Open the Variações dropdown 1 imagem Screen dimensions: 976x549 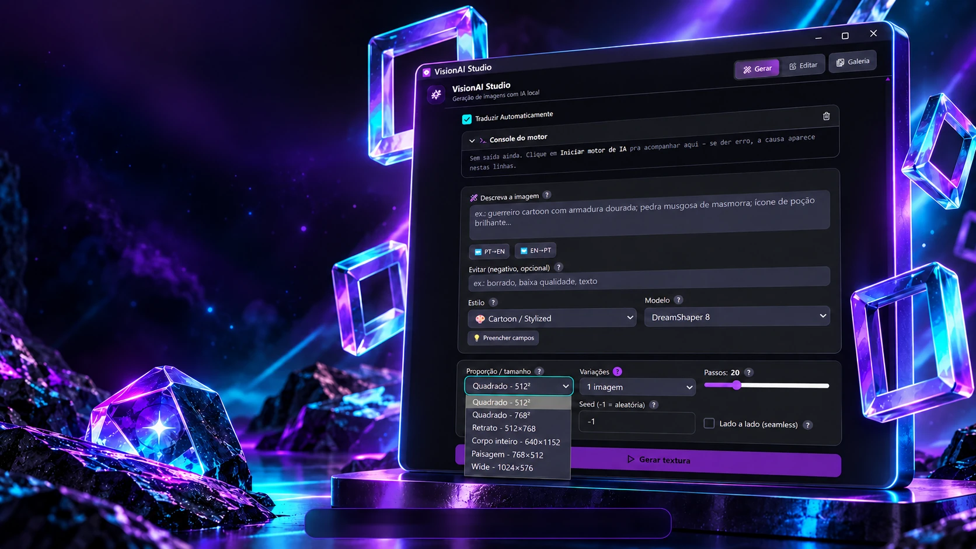(x=637, y=387)
